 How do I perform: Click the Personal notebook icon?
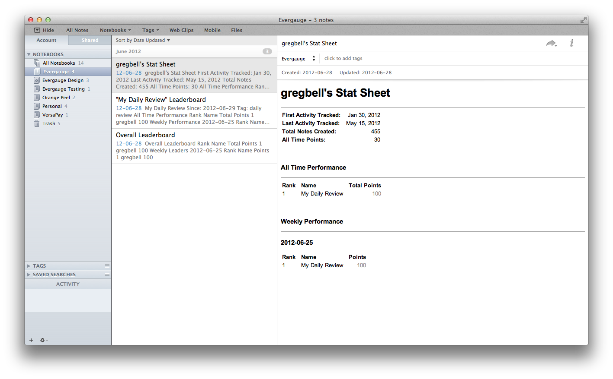[x=37, y=106]
